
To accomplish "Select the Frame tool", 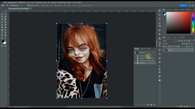I will 5,17.
